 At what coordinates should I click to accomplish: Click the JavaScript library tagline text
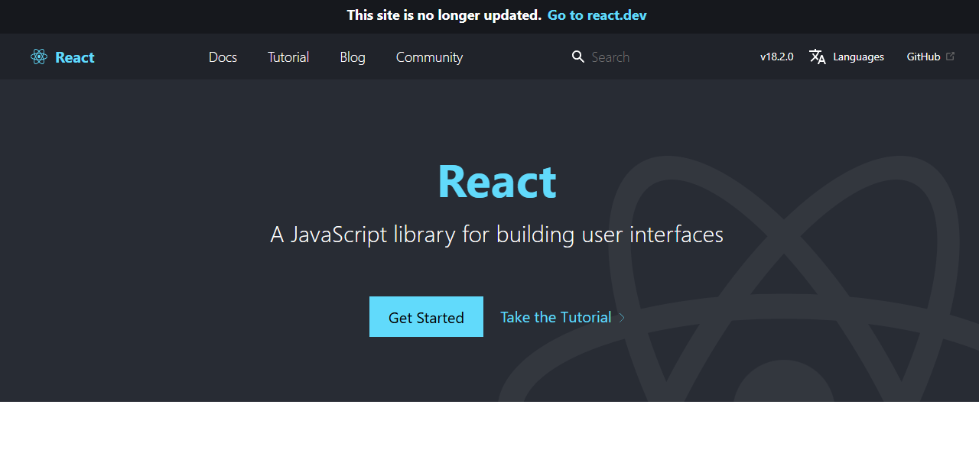(x=497, y=234)
